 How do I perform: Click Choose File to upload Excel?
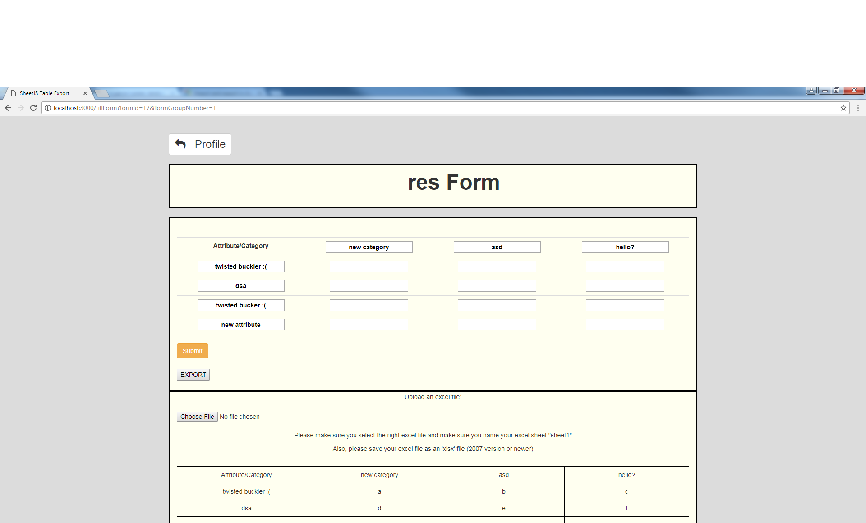click(197, 417)
